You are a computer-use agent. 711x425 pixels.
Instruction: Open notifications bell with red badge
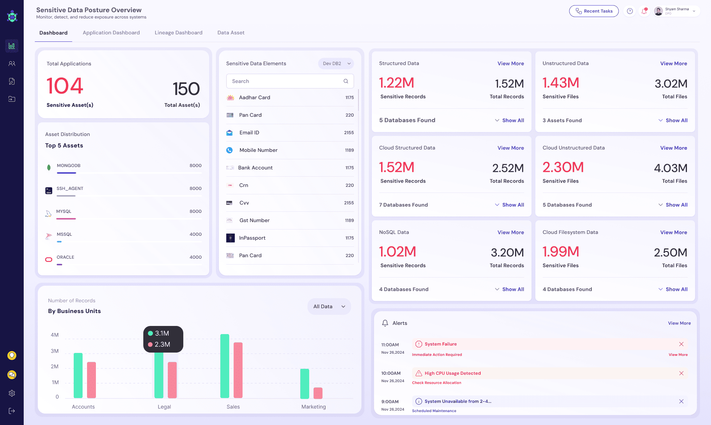644,11
